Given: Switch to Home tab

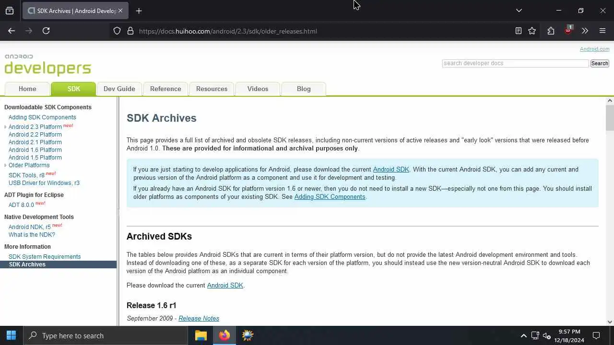Looking at the screenshot, I should click(x=27, y=89).
